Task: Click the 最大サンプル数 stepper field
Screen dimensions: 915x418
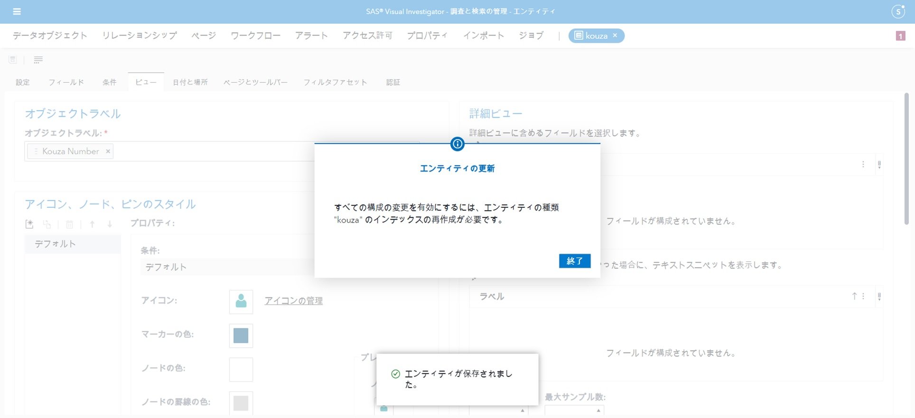Action: click(574, 410)
